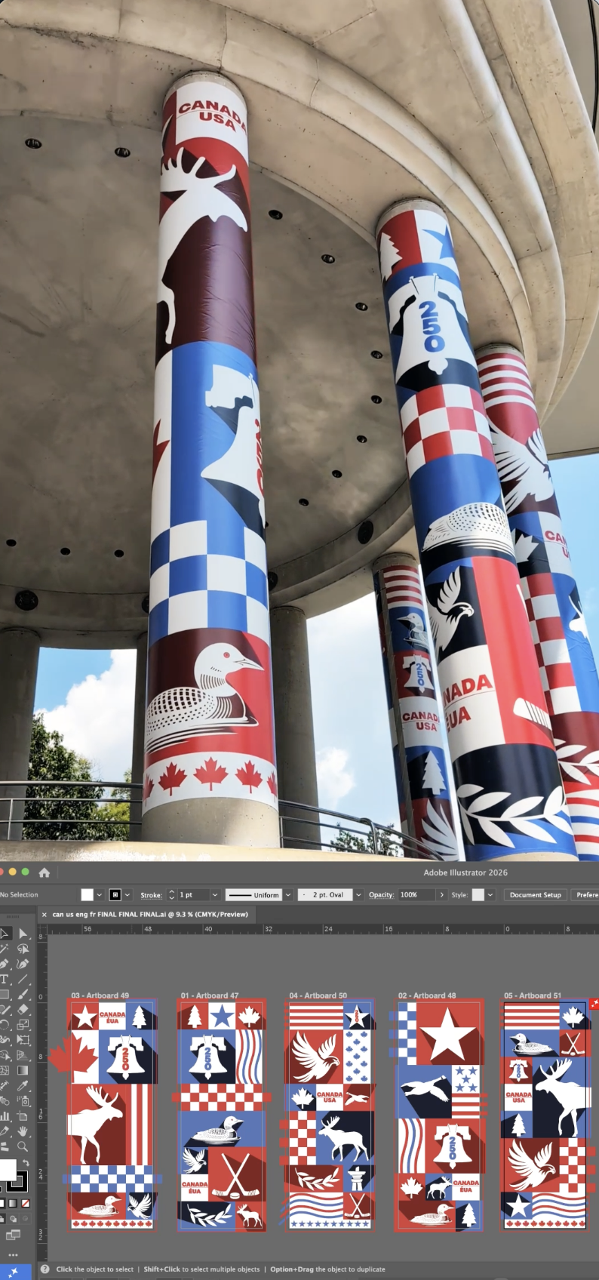The width and height of the screenshot is (599, 1280).
Task: Select the Artboard tool
Action: 23,1115
